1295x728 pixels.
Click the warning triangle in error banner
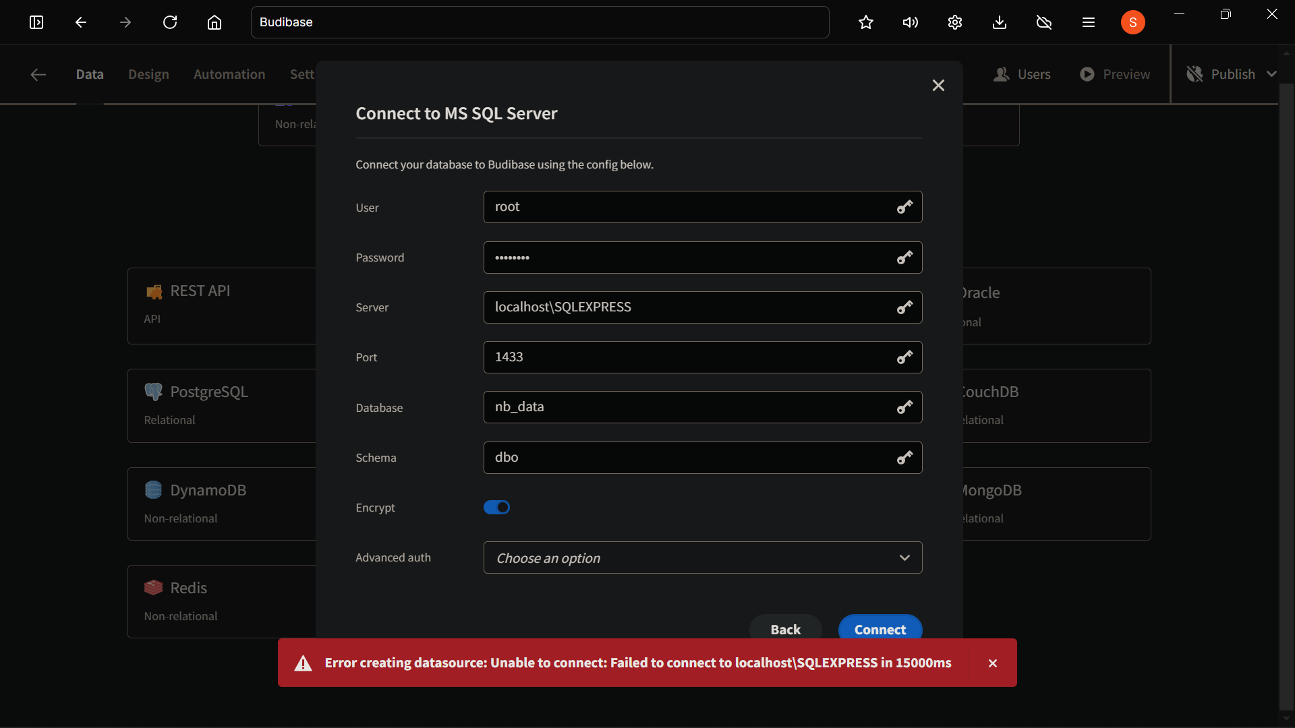click(304, 663)
